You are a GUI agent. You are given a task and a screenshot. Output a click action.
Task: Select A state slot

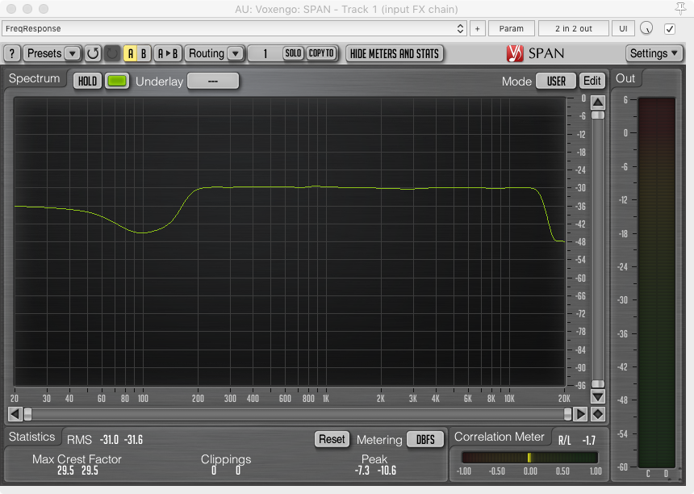(130, 53)
